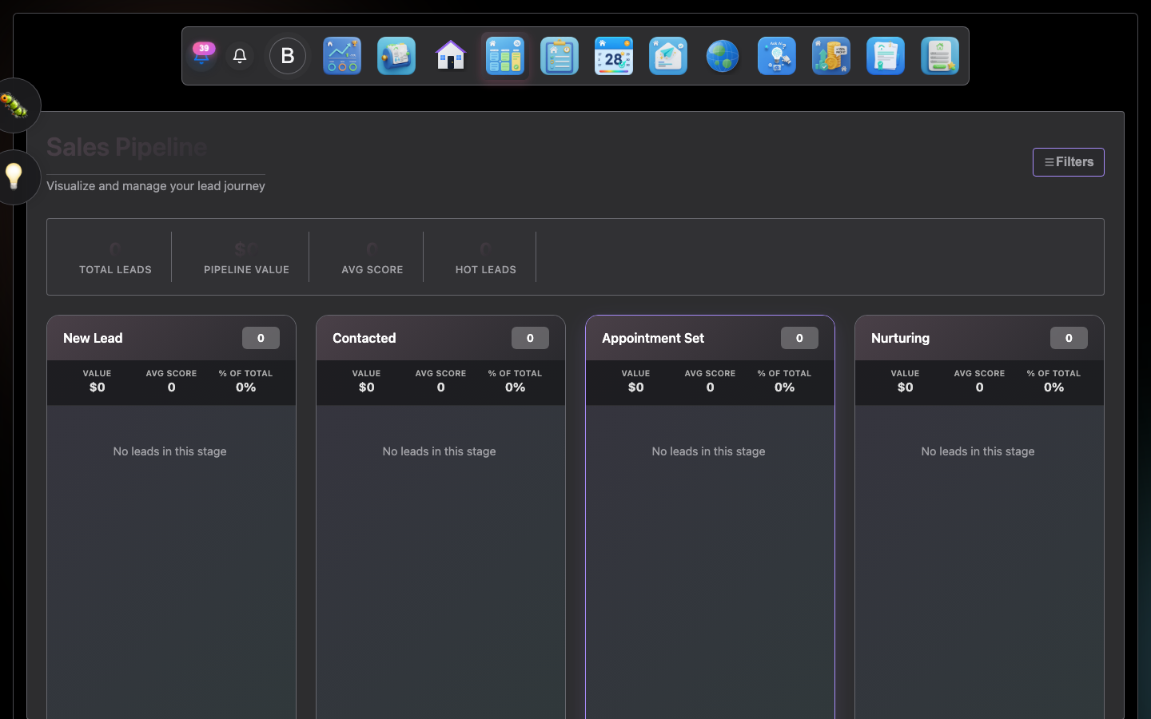Click the lightbulb ideas button

coord(14,177)
